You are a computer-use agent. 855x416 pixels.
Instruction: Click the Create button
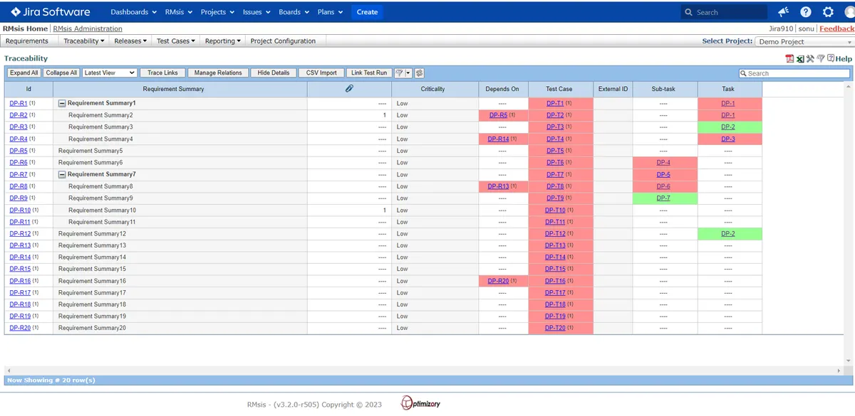[367, 12]
